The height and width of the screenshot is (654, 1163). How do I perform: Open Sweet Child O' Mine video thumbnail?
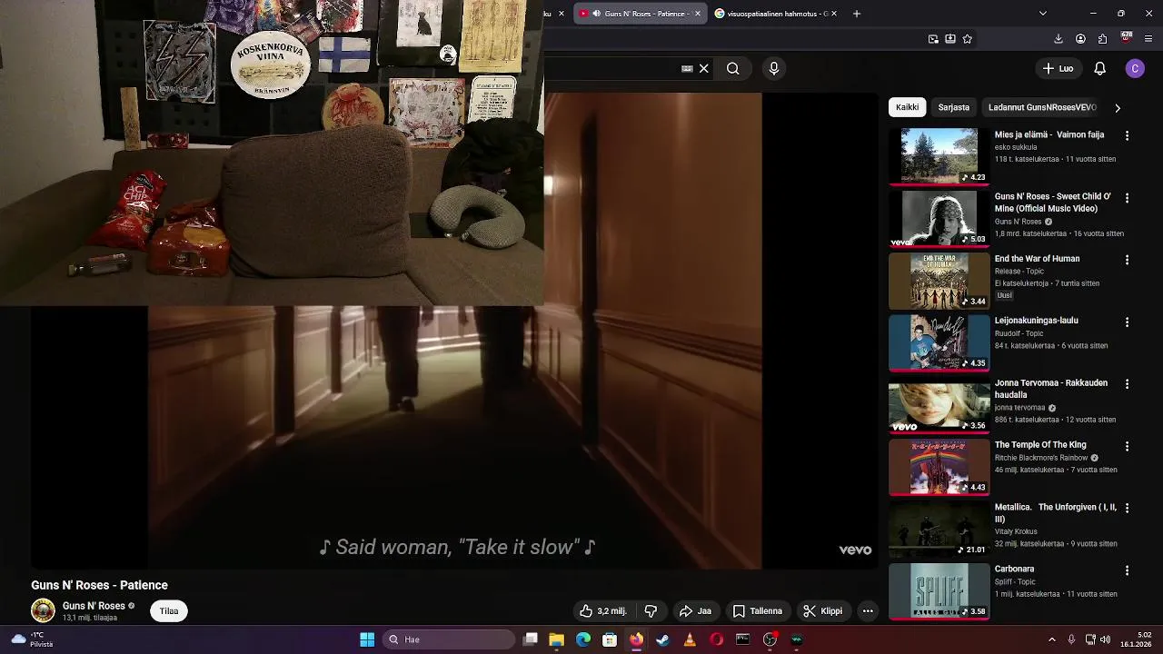point(939,218)
